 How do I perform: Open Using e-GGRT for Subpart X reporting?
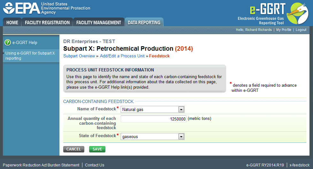pyautogui.click(x=30, y=55)
